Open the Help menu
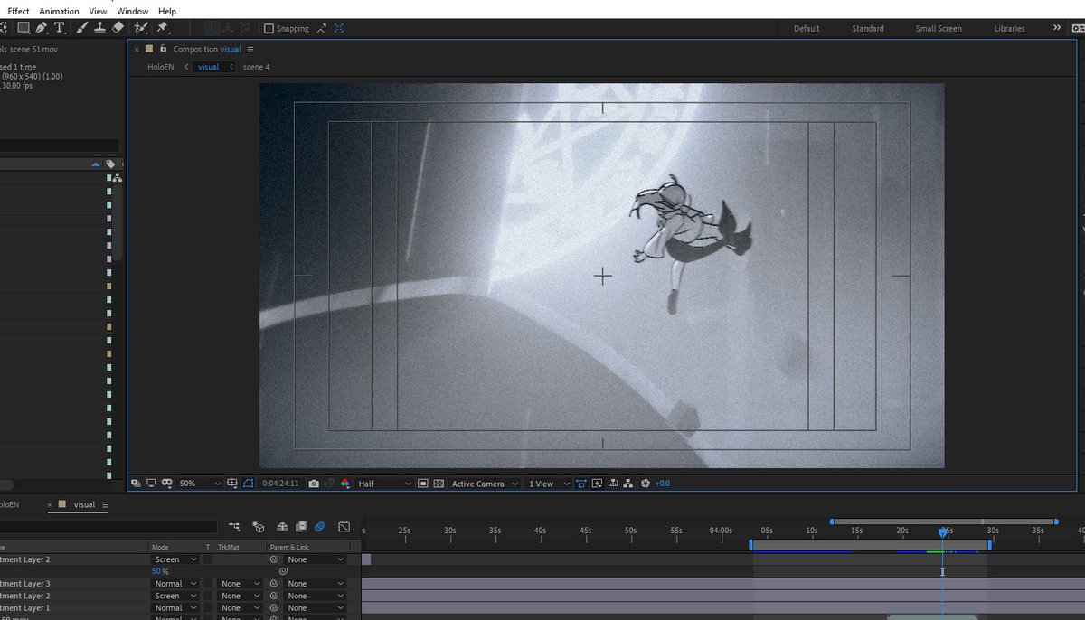Screen dimensions: 1085x620 (167, 11)
